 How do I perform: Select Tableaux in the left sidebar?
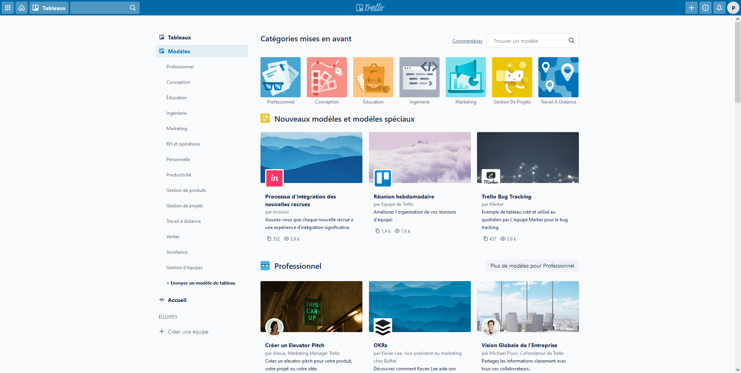coord(202,37)
